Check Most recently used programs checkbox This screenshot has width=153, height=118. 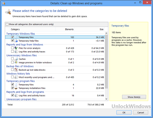click(12, 77)
